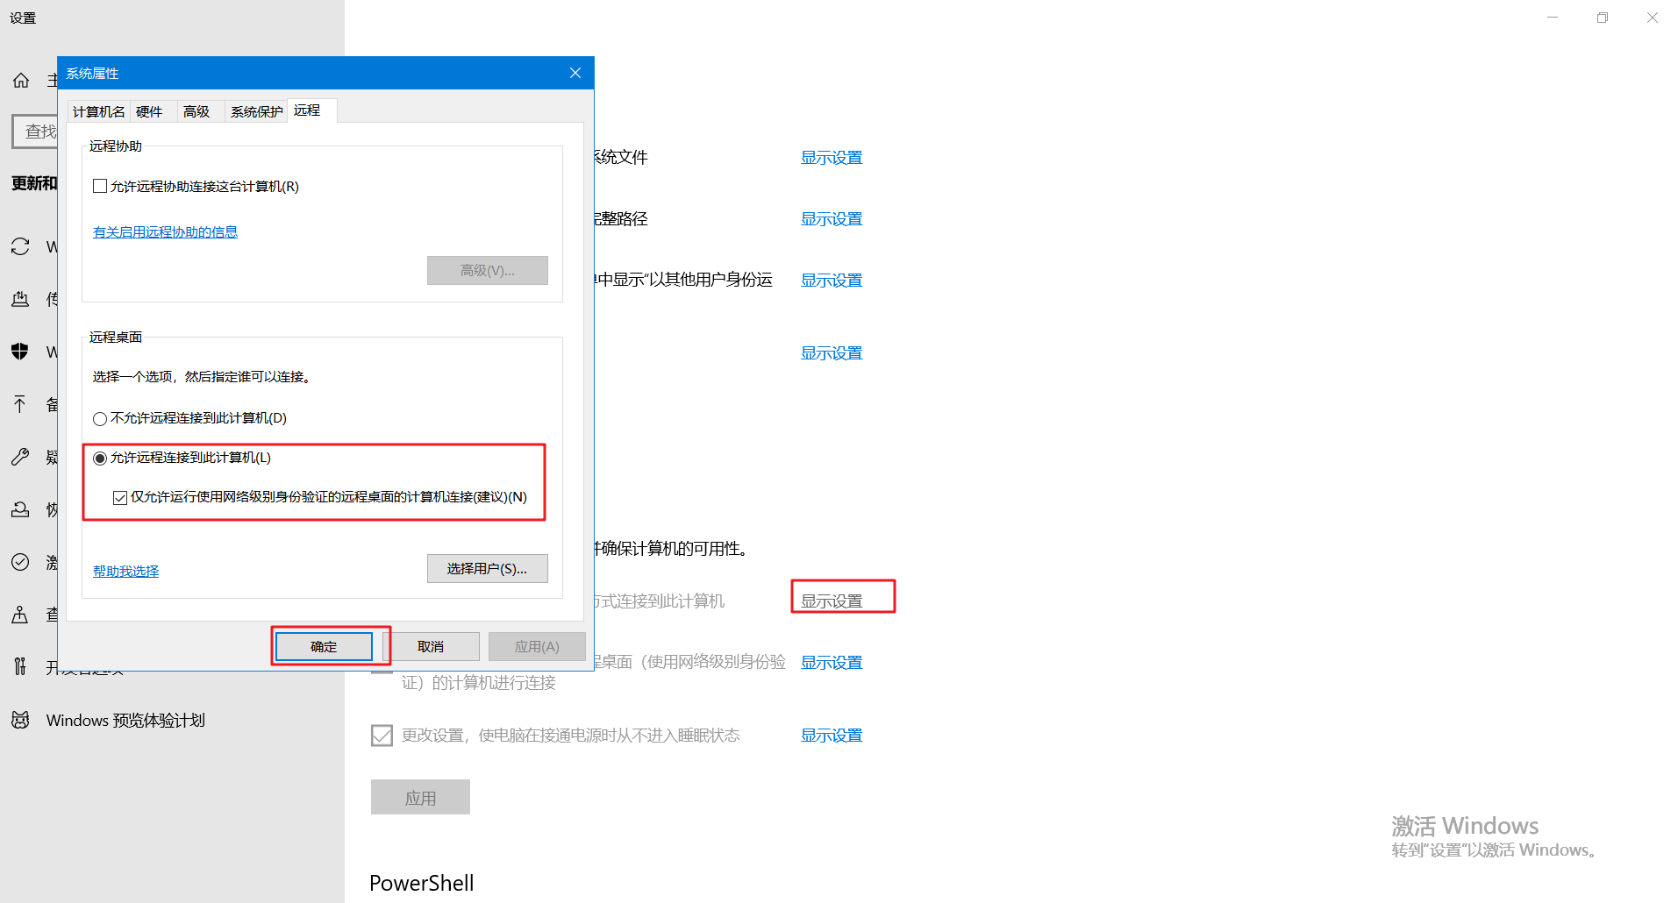Open Windows Security via the shield icon
The height and width of the screenshot is (903, 1678).
20,352
